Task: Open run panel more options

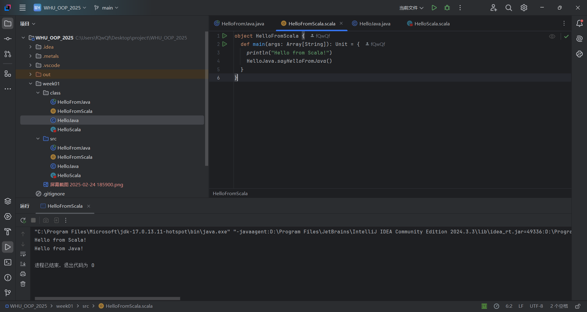Action: pyautogui.click(x=66, y=220)
